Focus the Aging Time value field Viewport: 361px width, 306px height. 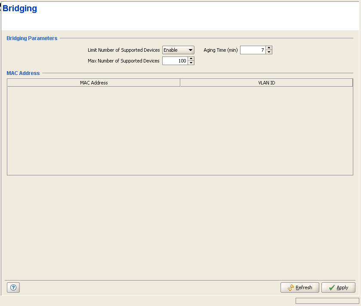click(x=253, y=50)
